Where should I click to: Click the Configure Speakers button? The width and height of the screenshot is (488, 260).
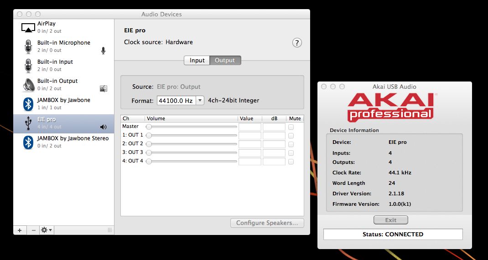(267, 223)
